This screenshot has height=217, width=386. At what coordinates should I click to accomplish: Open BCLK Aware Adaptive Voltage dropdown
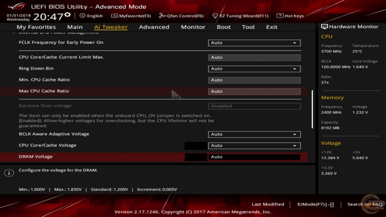click(x=254, y=134)
